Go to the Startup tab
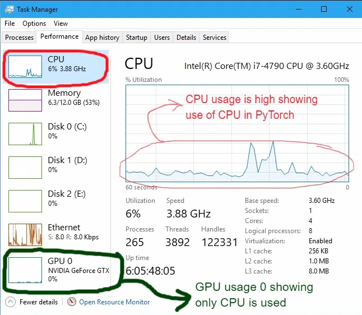The image size is (362, 315). coord(136,38)
